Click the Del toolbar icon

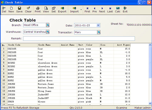pos(4,10)
